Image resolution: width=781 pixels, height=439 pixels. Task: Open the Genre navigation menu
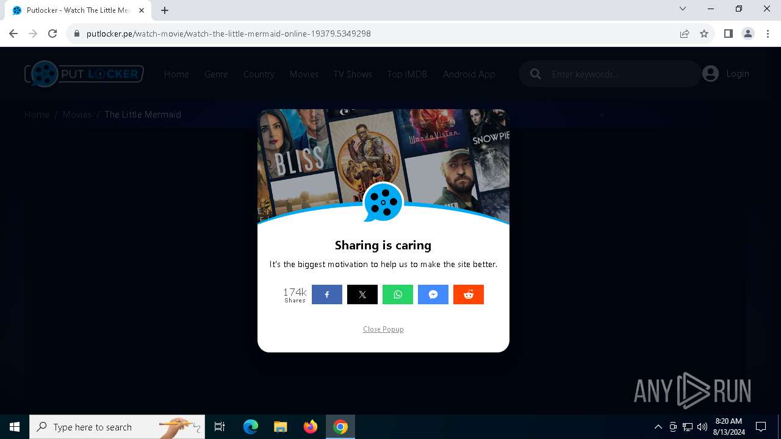[x=216, y=74]
